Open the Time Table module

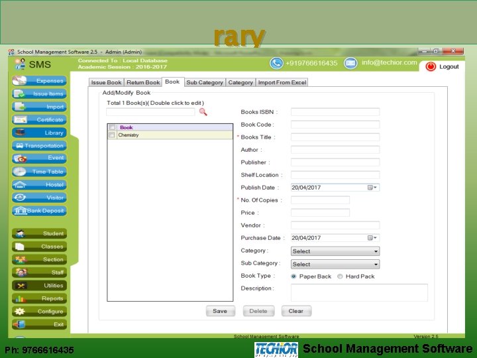(x=39, y=172)
